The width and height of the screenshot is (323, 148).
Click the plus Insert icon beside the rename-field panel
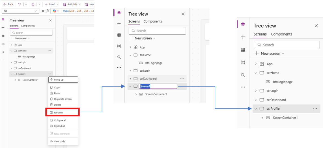point(119,24)
